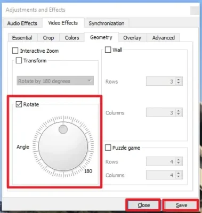Uncheck the Rotate checkbox

point(19,104)
